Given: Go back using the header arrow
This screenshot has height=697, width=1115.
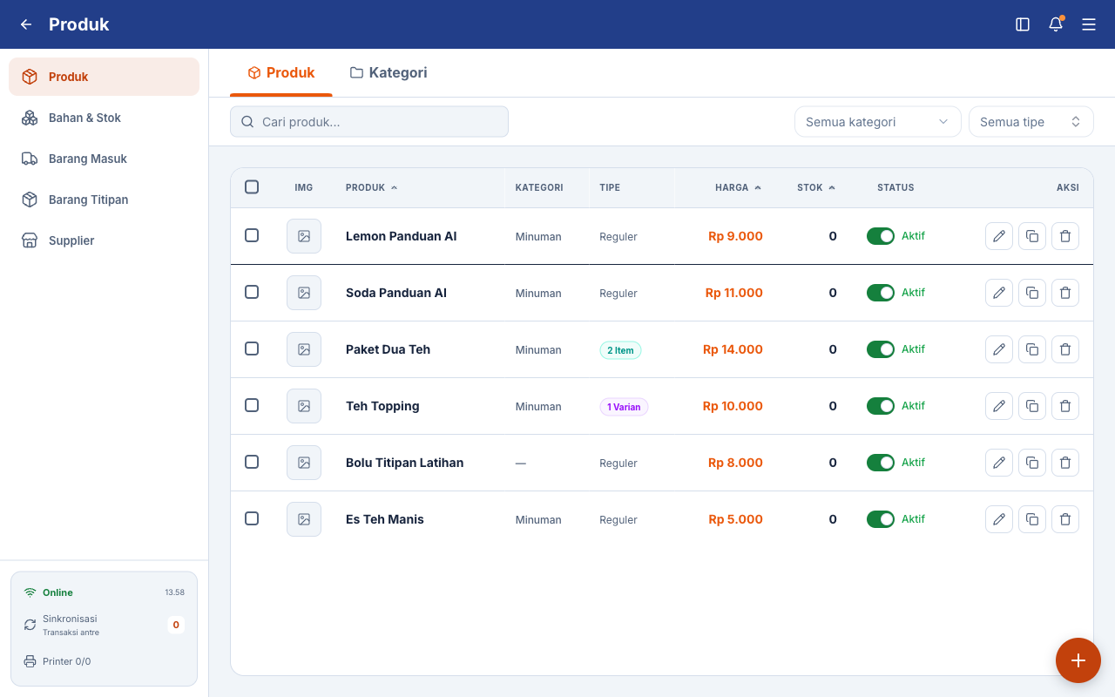Looking at the screenshot, I should [26, 24].
